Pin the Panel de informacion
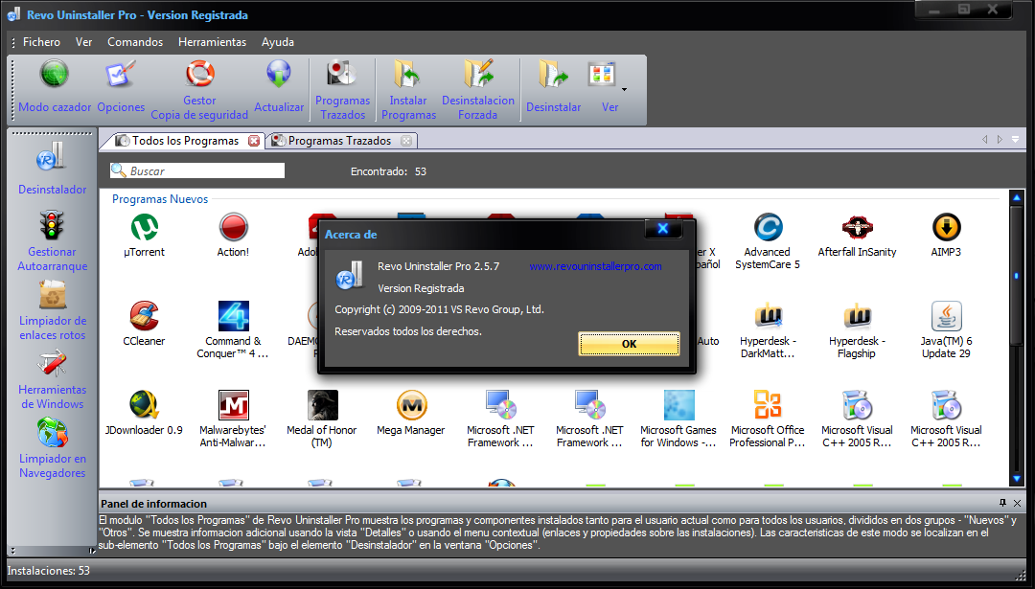The image size is (1035, 589). [1003, 503]
